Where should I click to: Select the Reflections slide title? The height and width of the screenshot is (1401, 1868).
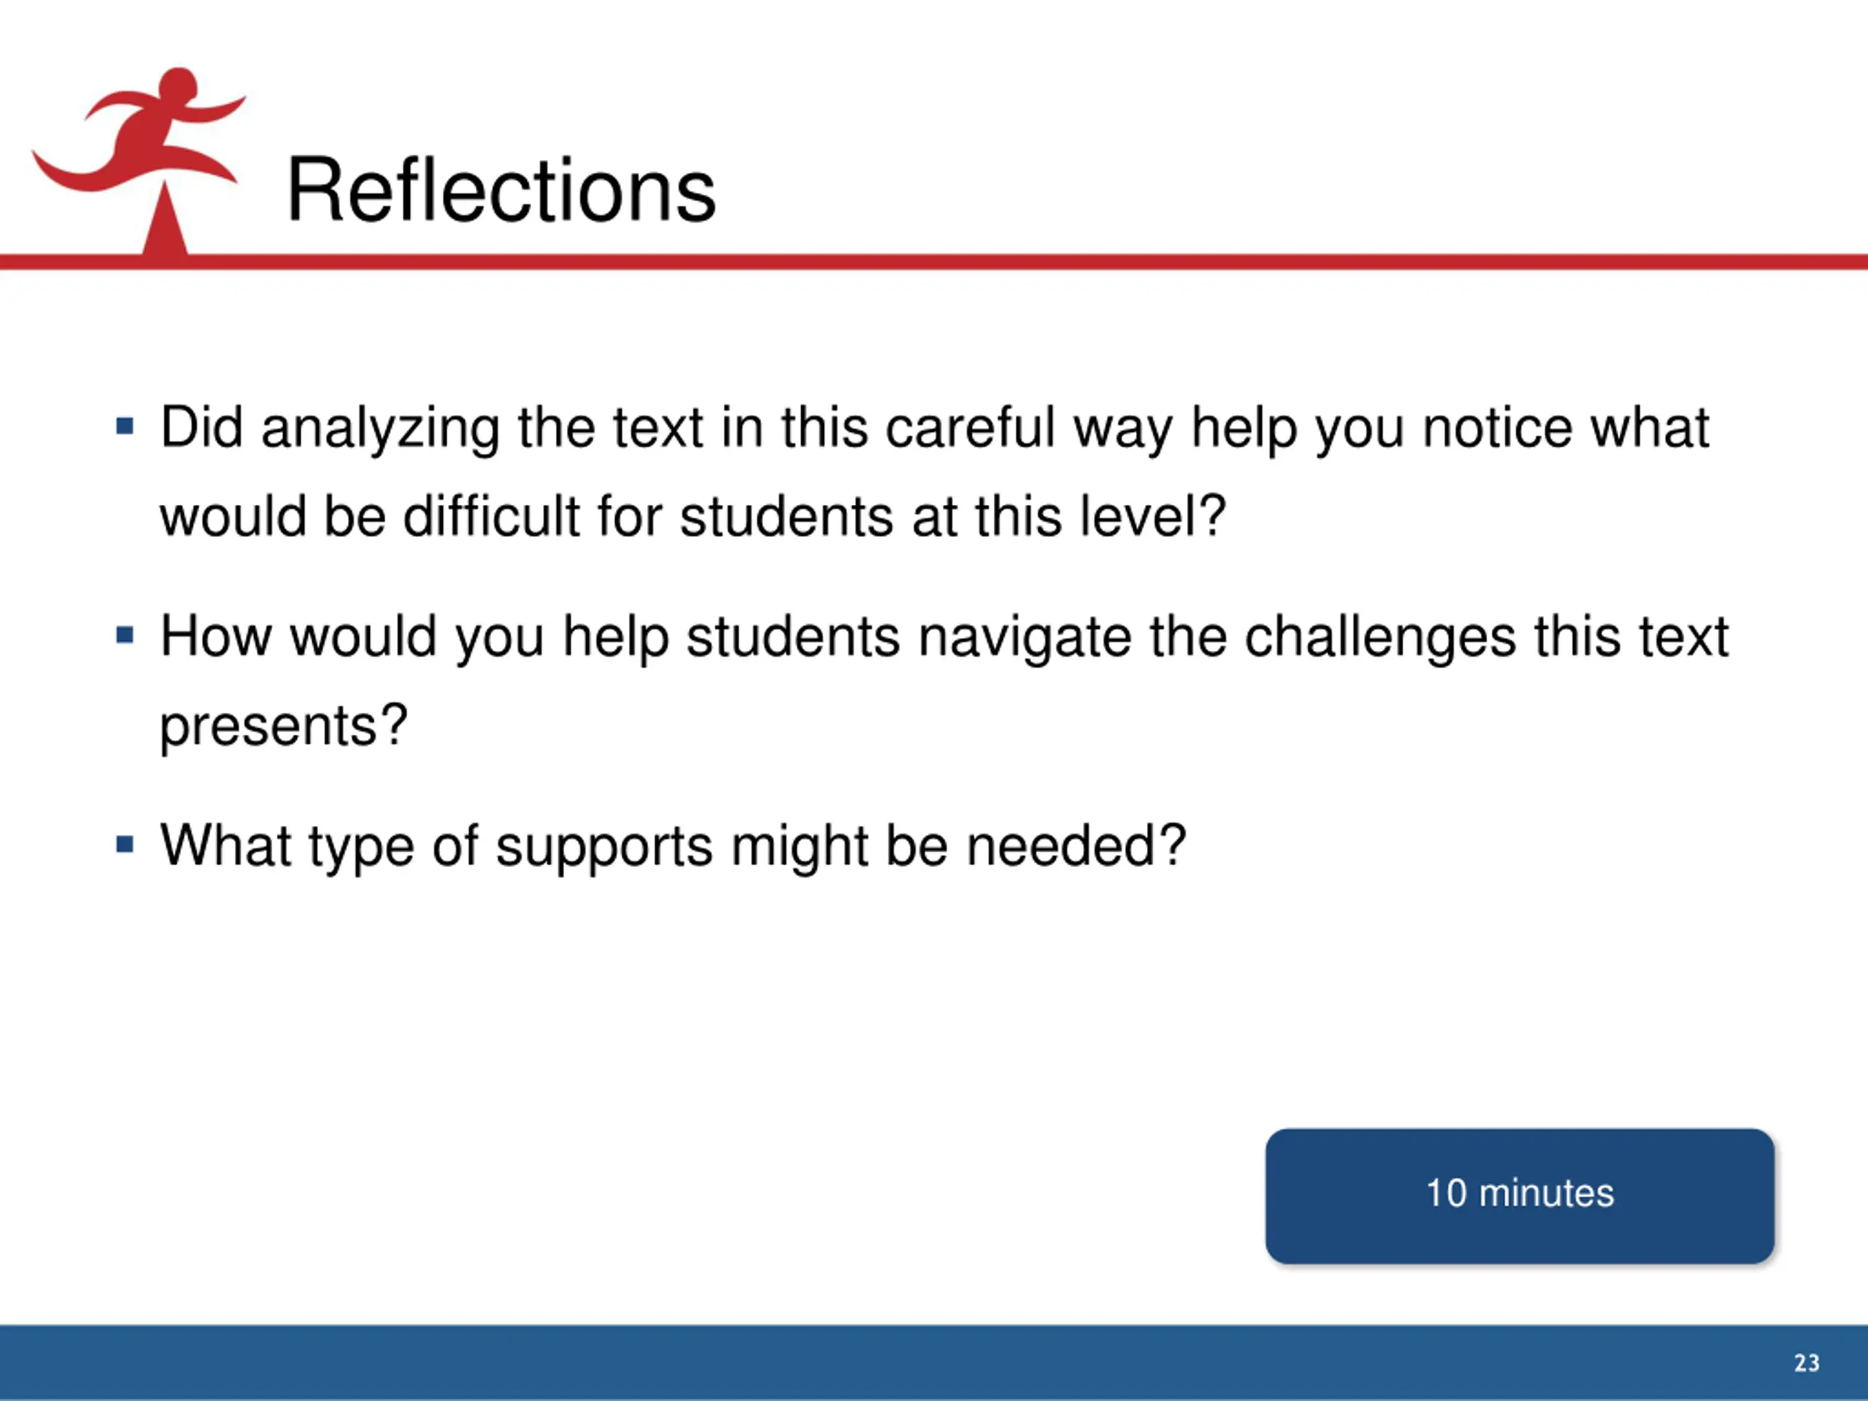[x=501, y=191]
